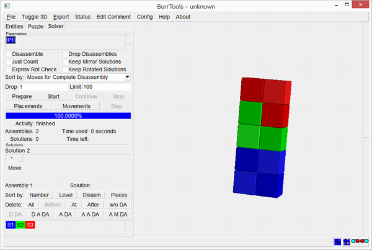Viewport: 372px width, 250px height.
Task: Delete solutions w/o DA
Action: coord(118,205)
